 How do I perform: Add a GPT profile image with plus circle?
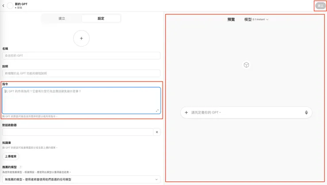pos(81,39)
